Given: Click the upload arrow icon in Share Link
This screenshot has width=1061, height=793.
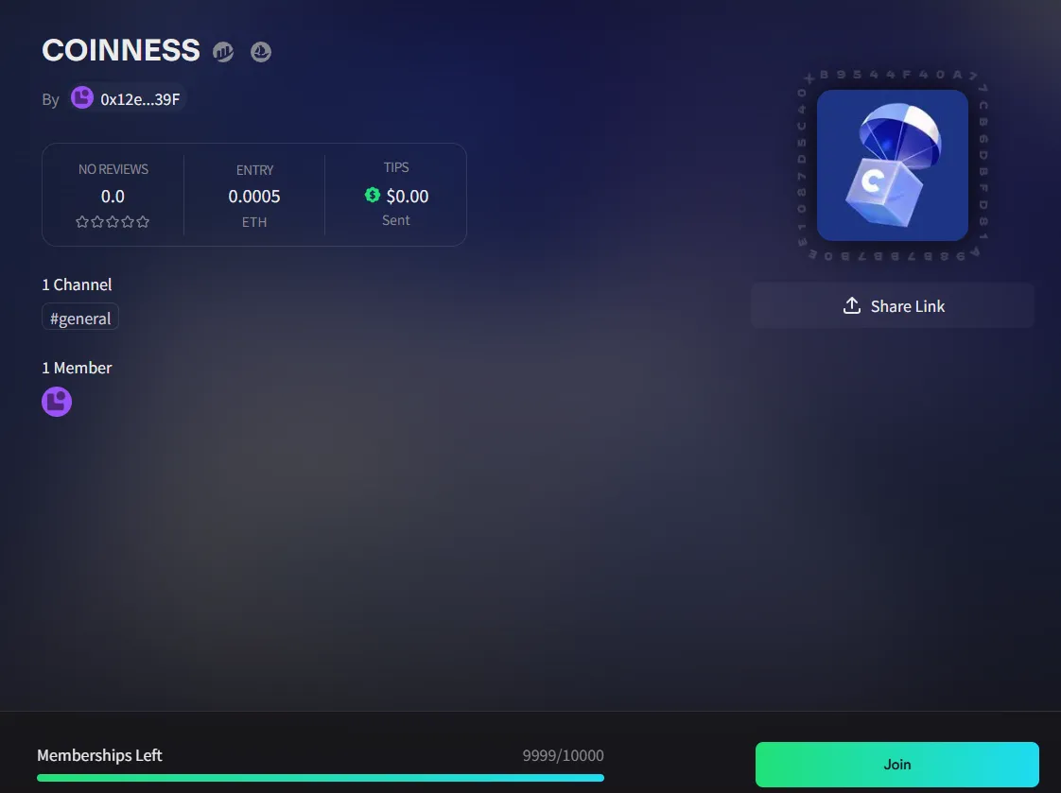Looking at the screenshot, I should point(852,305).
